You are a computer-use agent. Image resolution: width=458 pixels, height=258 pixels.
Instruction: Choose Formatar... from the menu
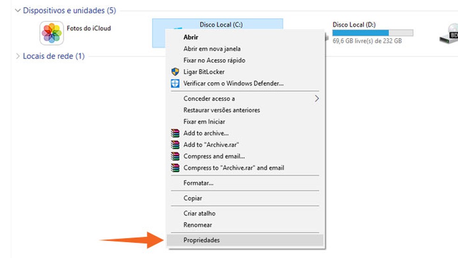pos(198,183)
